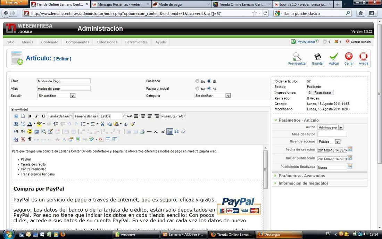Insert an emoticon via the smiley icon
The width and height of the screenshot is (382, 239).
[30, 132]
